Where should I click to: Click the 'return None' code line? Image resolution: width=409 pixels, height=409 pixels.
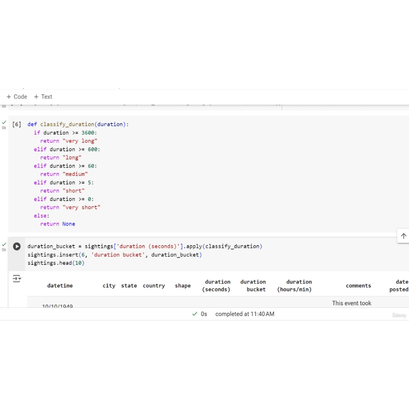[58, 224]
